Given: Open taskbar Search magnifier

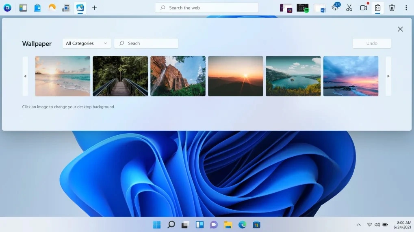Looking at the screenshot, I should [x=171, y=225].
